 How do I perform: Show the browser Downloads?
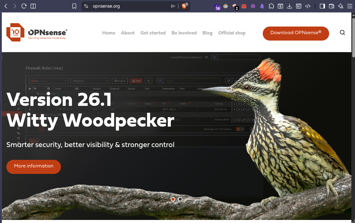(x=290, y=6)
